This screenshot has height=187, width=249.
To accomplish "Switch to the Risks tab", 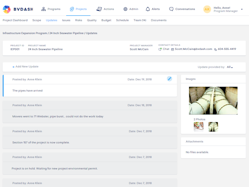I will pyautogui.click(x=78, y=20).
